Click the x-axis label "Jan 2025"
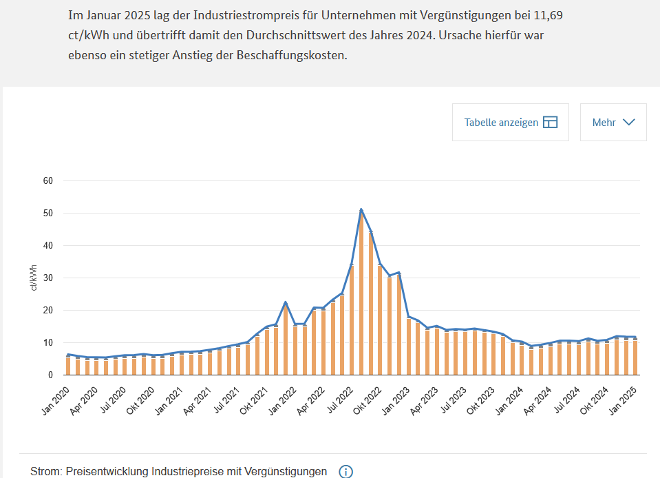660x478 pixels. 623,401
